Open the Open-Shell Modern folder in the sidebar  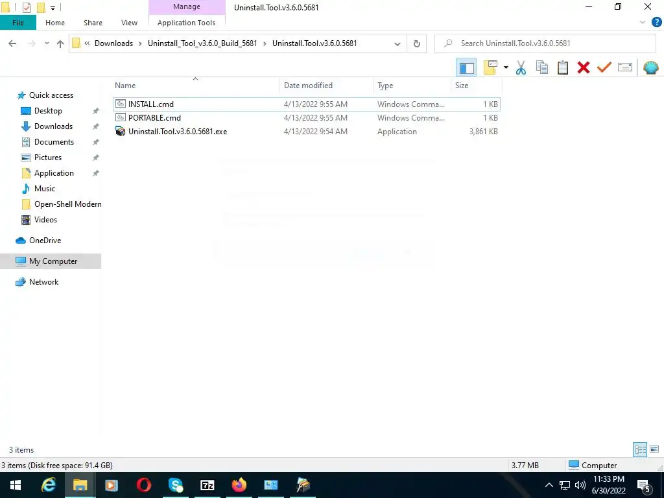coord(67,204)
